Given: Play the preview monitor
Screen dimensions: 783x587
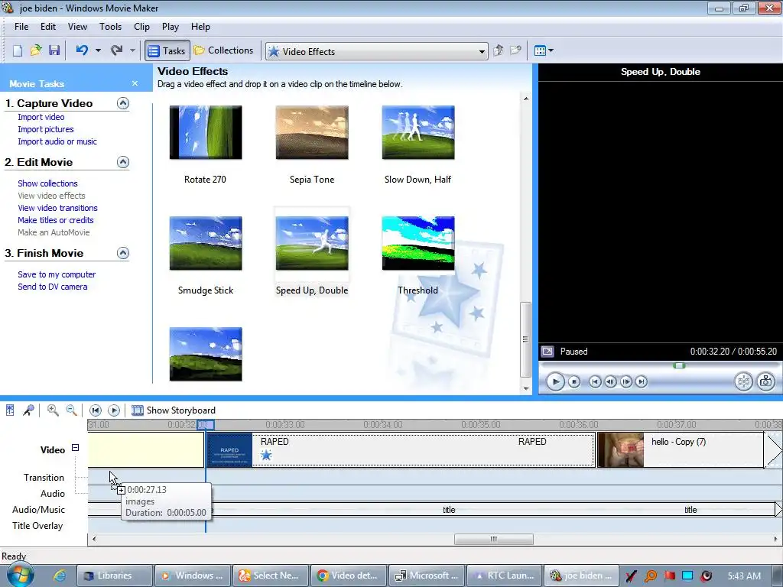Looking at the screenshot, I should pos(555,382).
